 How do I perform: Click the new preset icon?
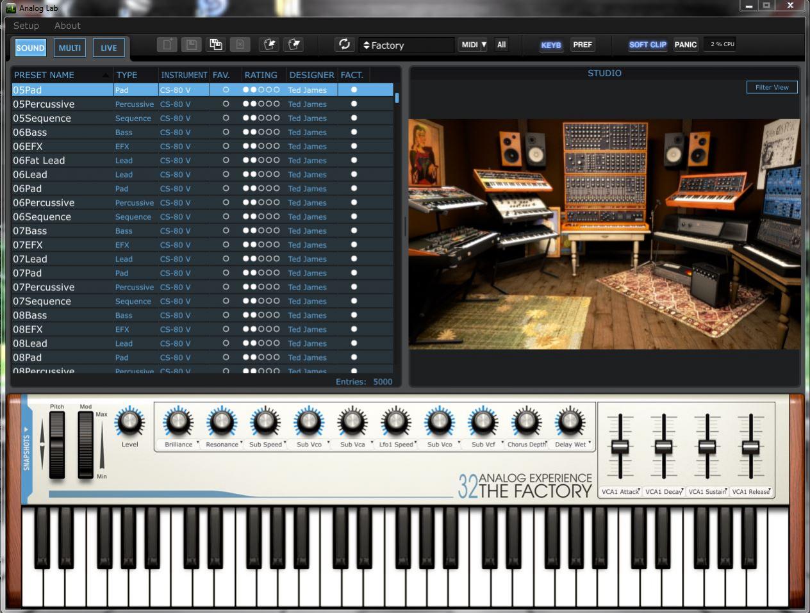point(167,44)
